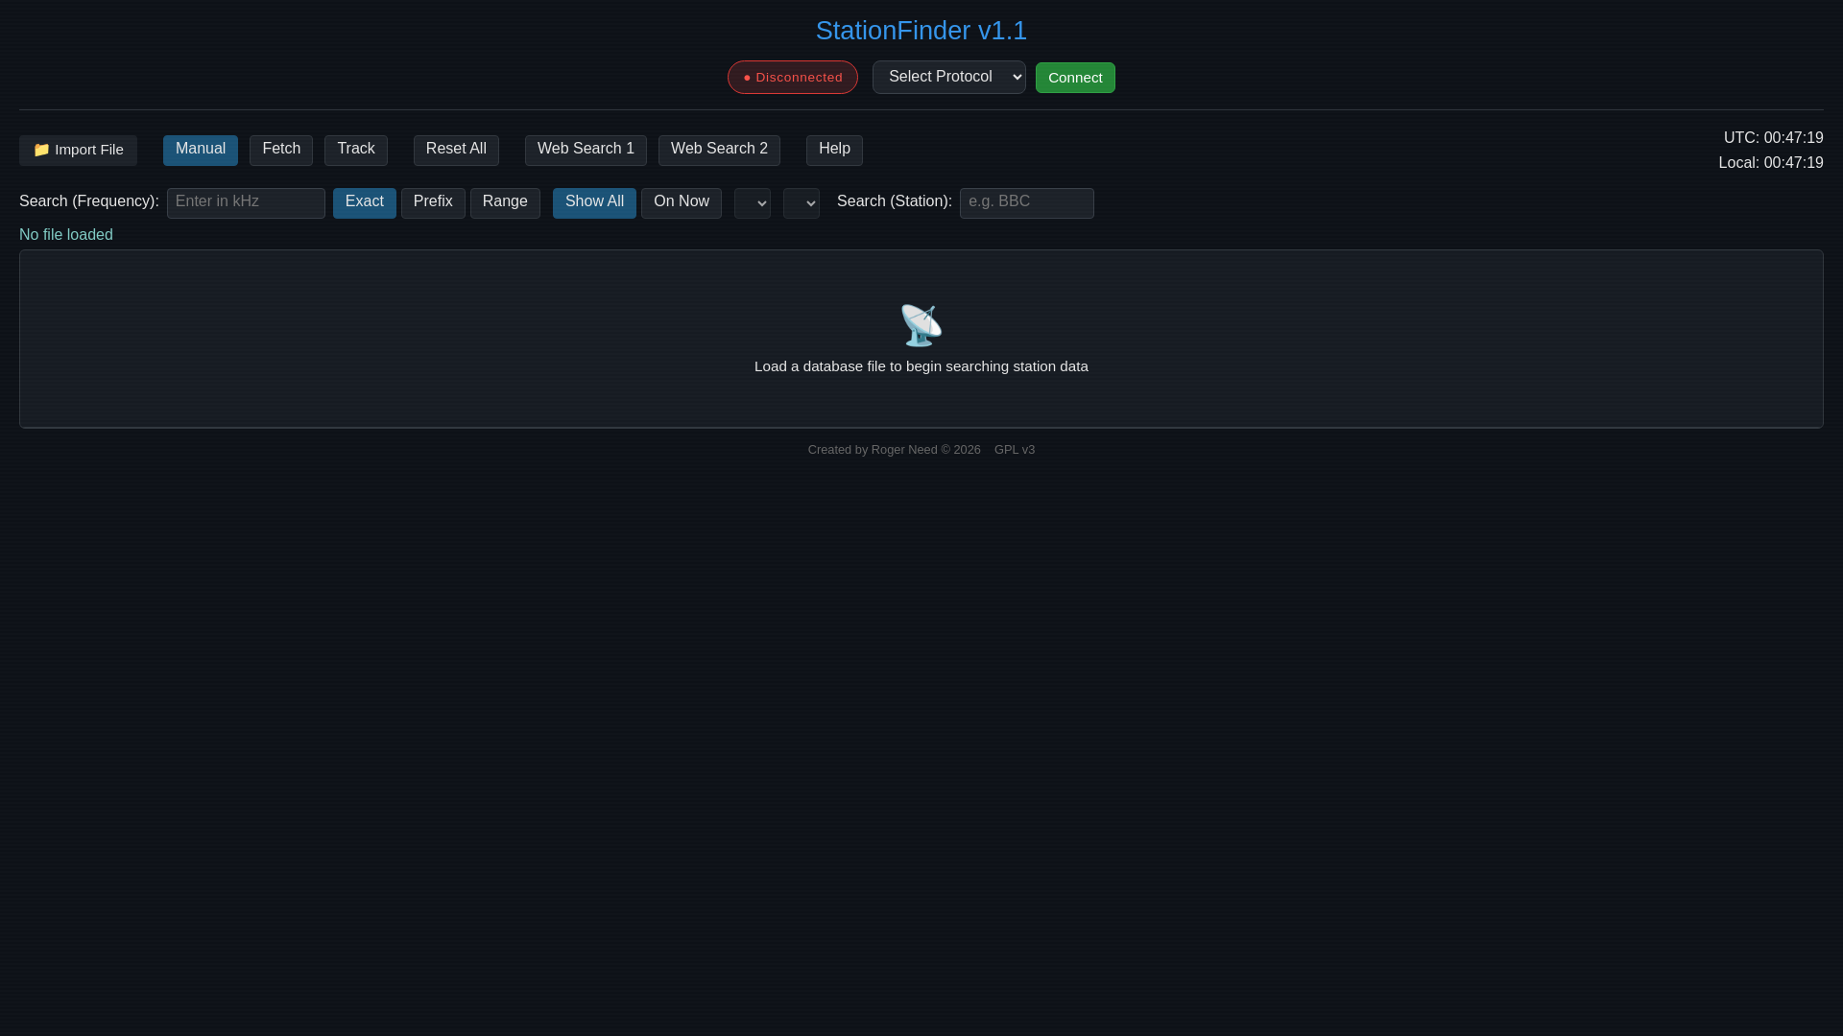Screen dimensions: 1843x1036
Task: Click the StationFinder v1.1 title
Action: (x=921, y=31)
